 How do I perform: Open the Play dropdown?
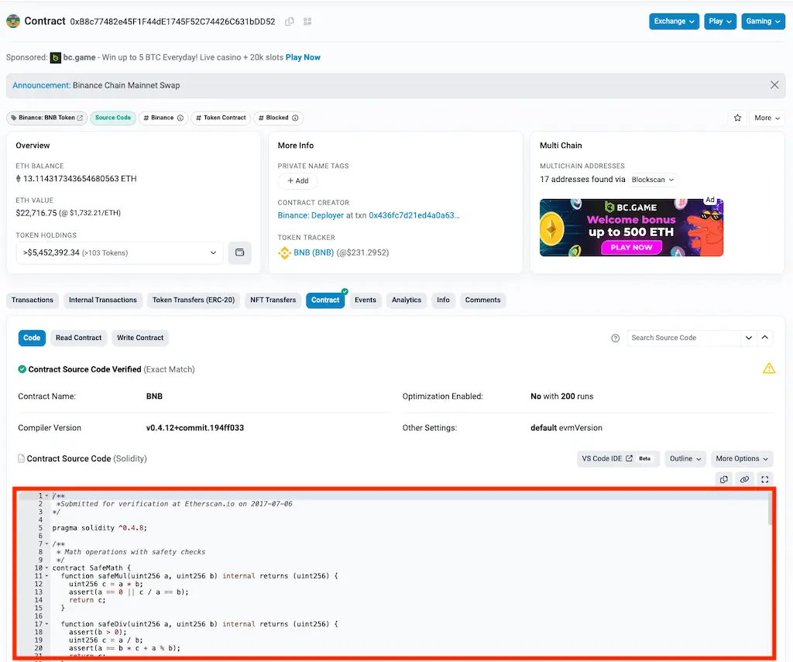tap(720, 21)
